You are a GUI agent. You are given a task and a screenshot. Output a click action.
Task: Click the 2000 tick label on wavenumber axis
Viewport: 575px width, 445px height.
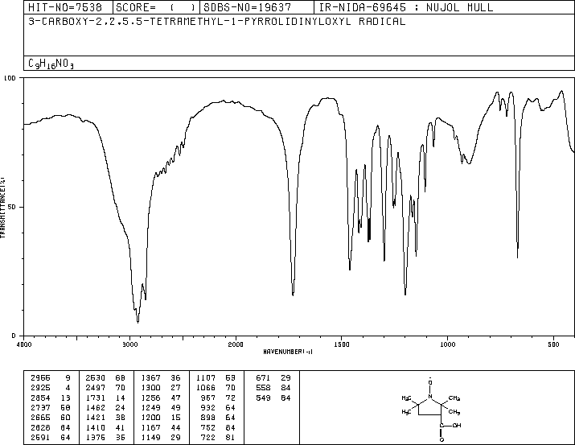point(236,344)
